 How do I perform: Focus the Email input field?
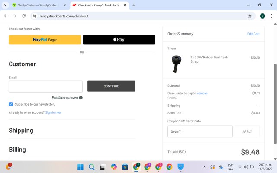[x=45, y=86]
